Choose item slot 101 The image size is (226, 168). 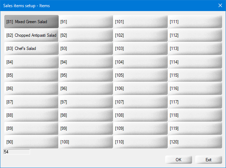tap(140, 22)
